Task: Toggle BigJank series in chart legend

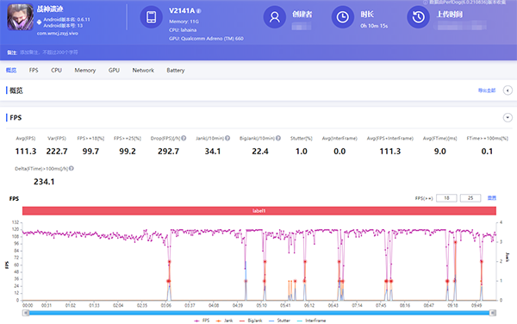Action: (251, 321)
